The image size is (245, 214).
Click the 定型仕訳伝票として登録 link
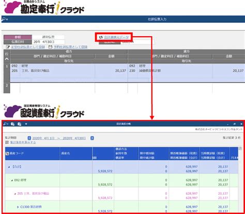click(x=28, y=47)
